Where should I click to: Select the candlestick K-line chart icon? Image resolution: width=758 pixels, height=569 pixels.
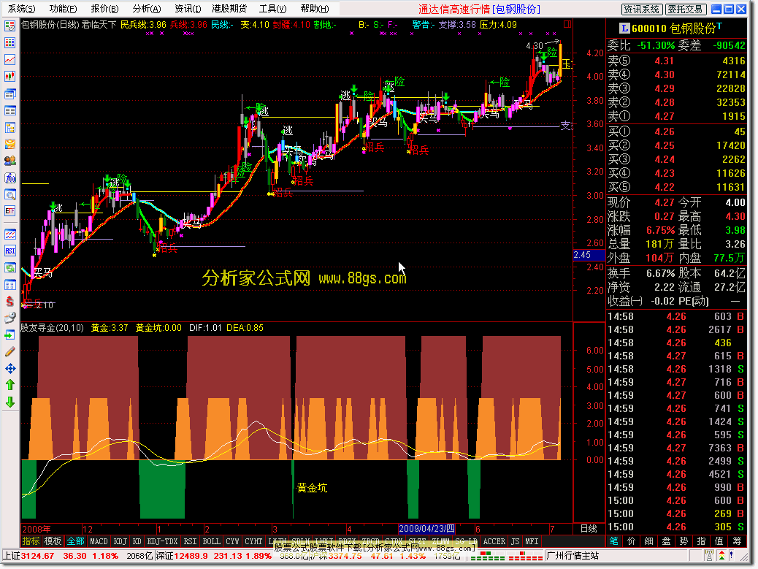pos(9,77)
